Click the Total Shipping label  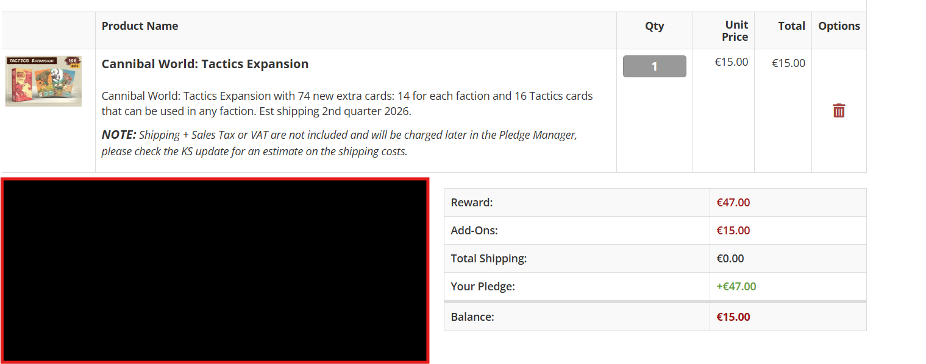click(x=488, y=259)
